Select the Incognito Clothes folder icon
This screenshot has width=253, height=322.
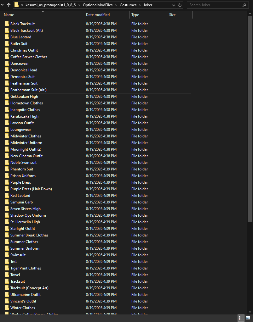click(x=7, y=110)
